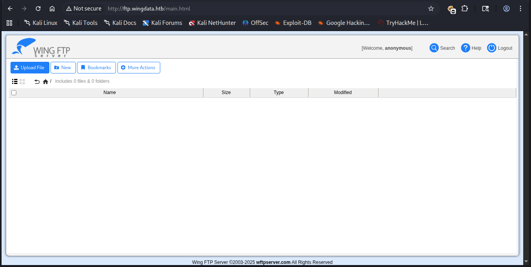The image size is (531, 267).
Task: Open the OffSec bookmark
Action: pos(255,23)
